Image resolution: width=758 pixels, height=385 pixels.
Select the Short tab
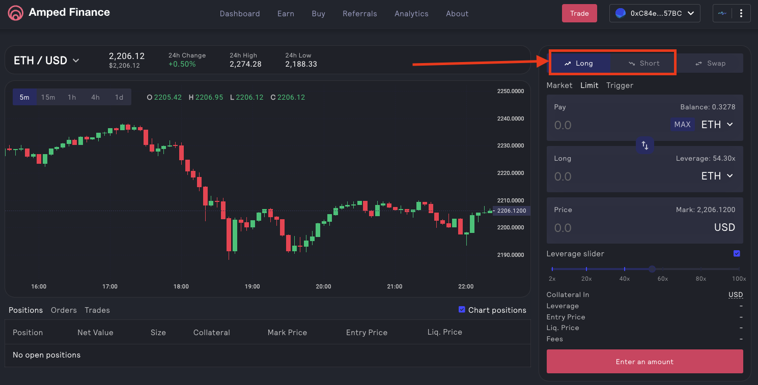point(644,64)
